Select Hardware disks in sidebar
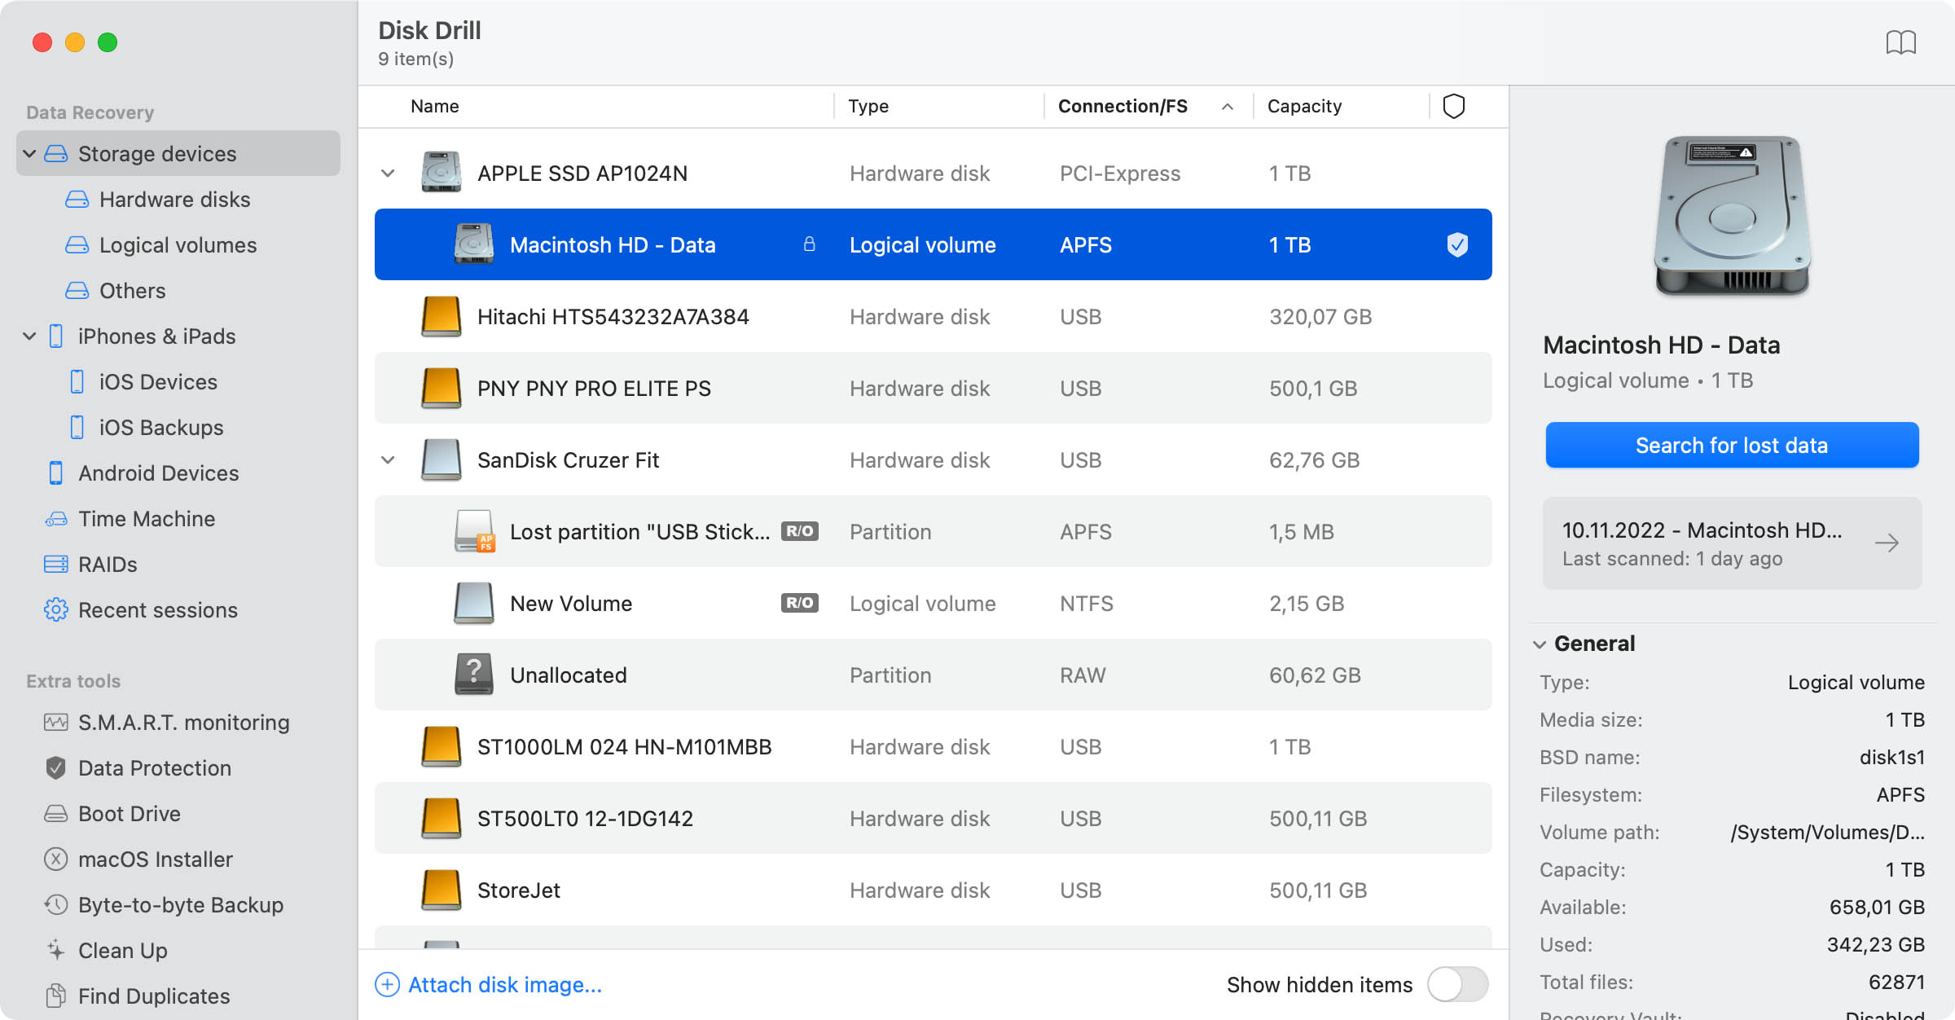Image resolution: width=1955 pixels, height=1020 pixels. 174,199
